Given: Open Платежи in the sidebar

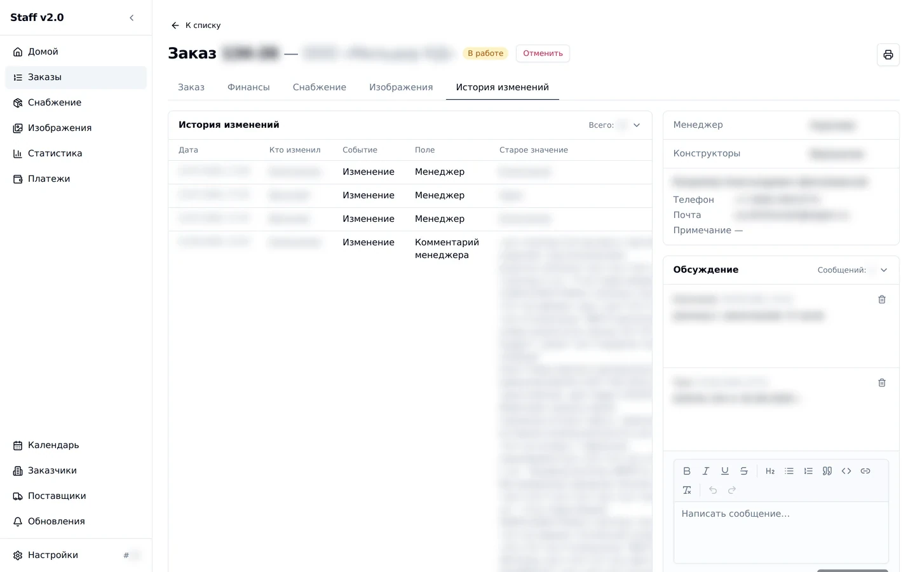Looking at the screenshot, I should click(x=76, y=179).
